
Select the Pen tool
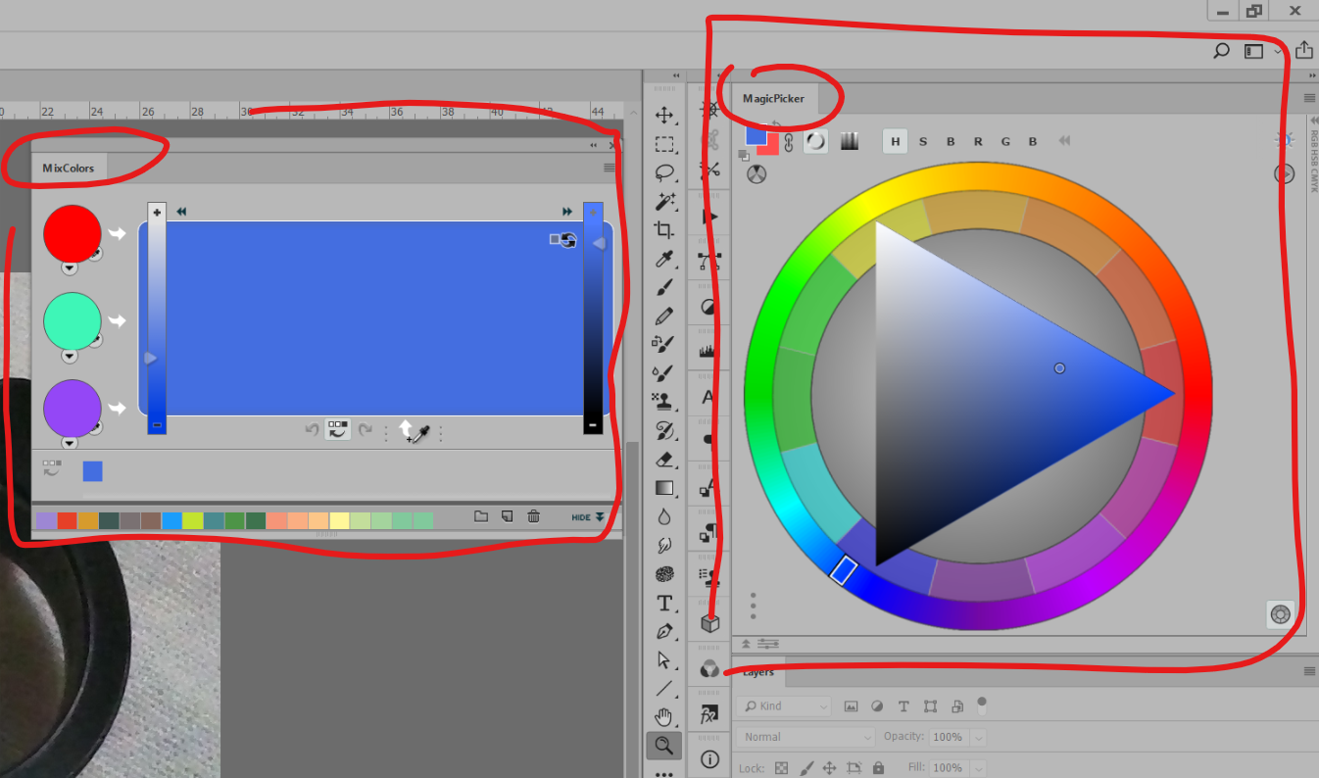point(664,631)
